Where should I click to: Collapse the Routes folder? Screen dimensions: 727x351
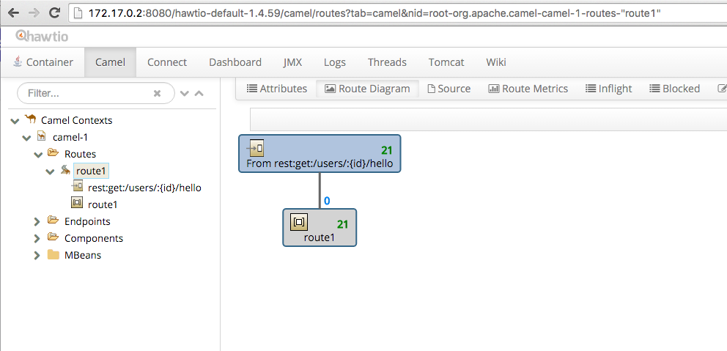(x=38, y=155)
